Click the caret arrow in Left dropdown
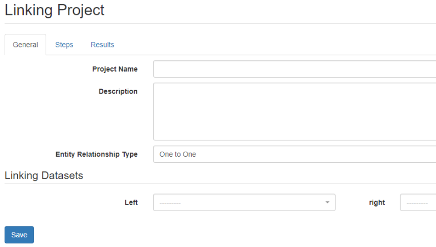This screenshot has width=436, height=247. (327, 202)
